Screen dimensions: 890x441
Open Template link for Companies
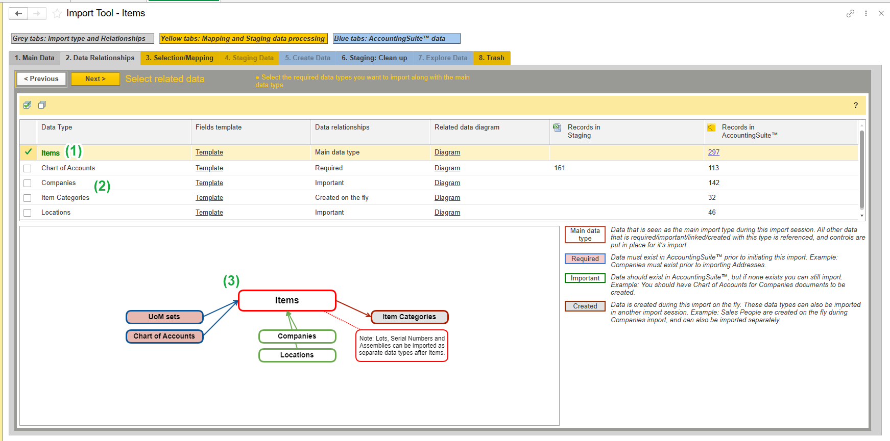pyautogui.click(x=209, y=183)
